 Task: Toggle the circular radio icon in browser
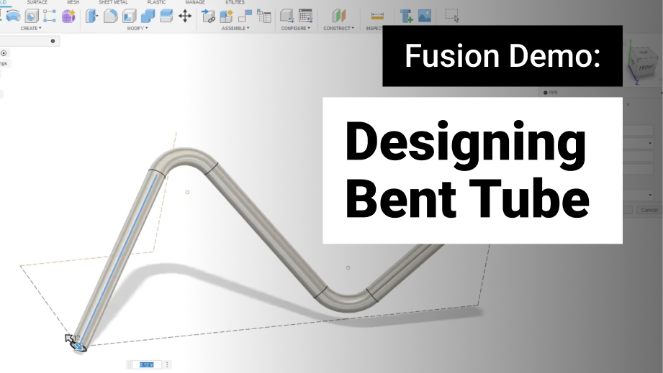pos(4,53)
